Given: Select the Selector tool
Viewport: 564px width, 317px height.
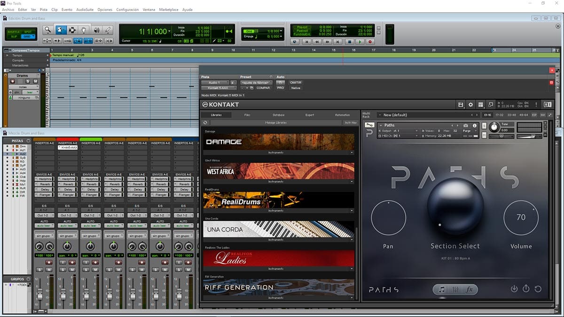Looking at the screenshot, I should click(72, 30).
